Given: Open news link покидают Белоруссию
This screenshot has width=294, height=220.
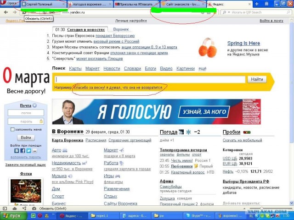Looking at the screenshot, I should [115, 36].
